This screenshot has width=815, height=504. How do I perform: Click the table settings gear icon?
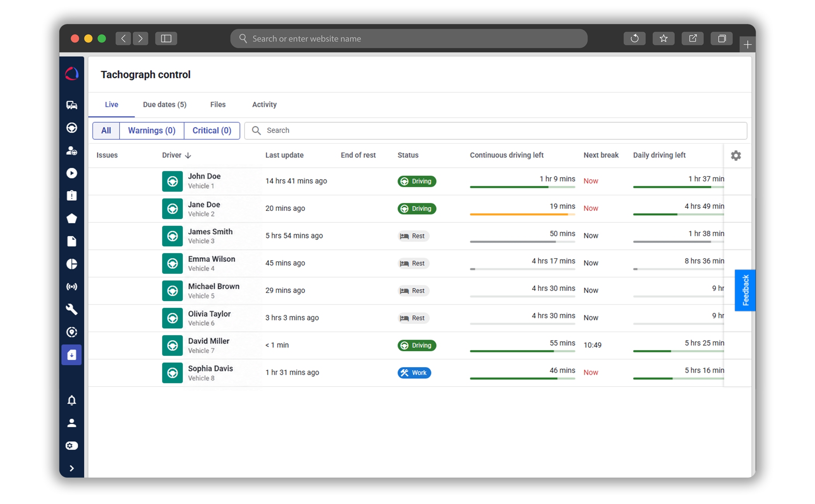736,155
